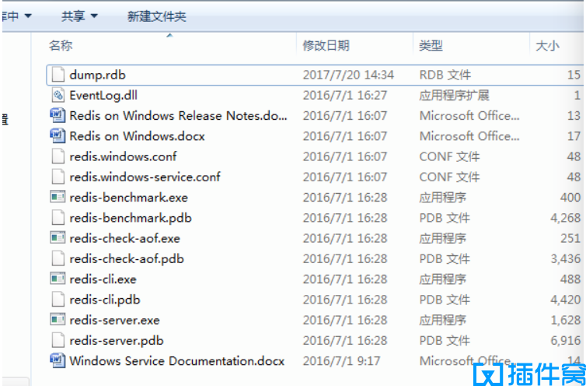Select the file name redis.windows.conf
This screenshot has height=386, width=586.
pos(123,156)
